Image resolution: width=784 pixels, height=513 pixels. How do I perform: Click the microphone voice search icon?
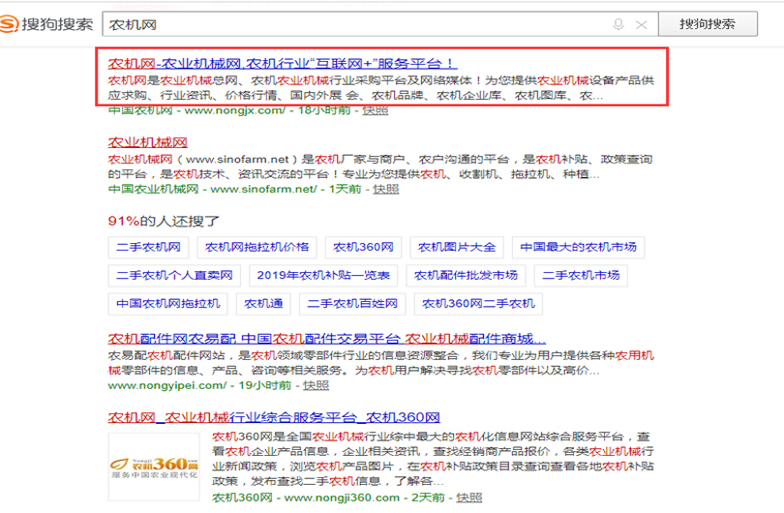pos(618,24)
